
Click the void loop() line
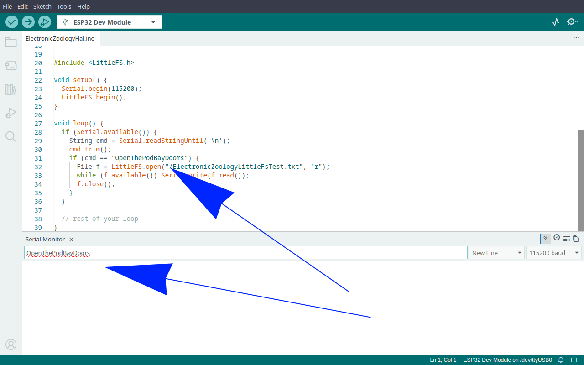(x=79, y=124)
